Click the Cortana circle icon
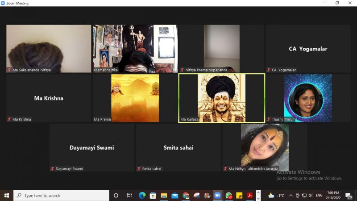The height and width of the screenshot is (201, 357). click(116, 196)
